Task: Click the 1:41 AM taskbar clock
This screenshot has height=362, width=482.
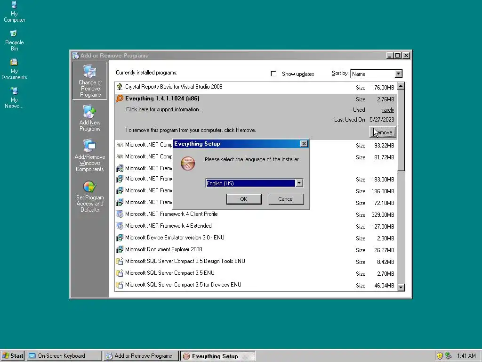Action: 466,356
